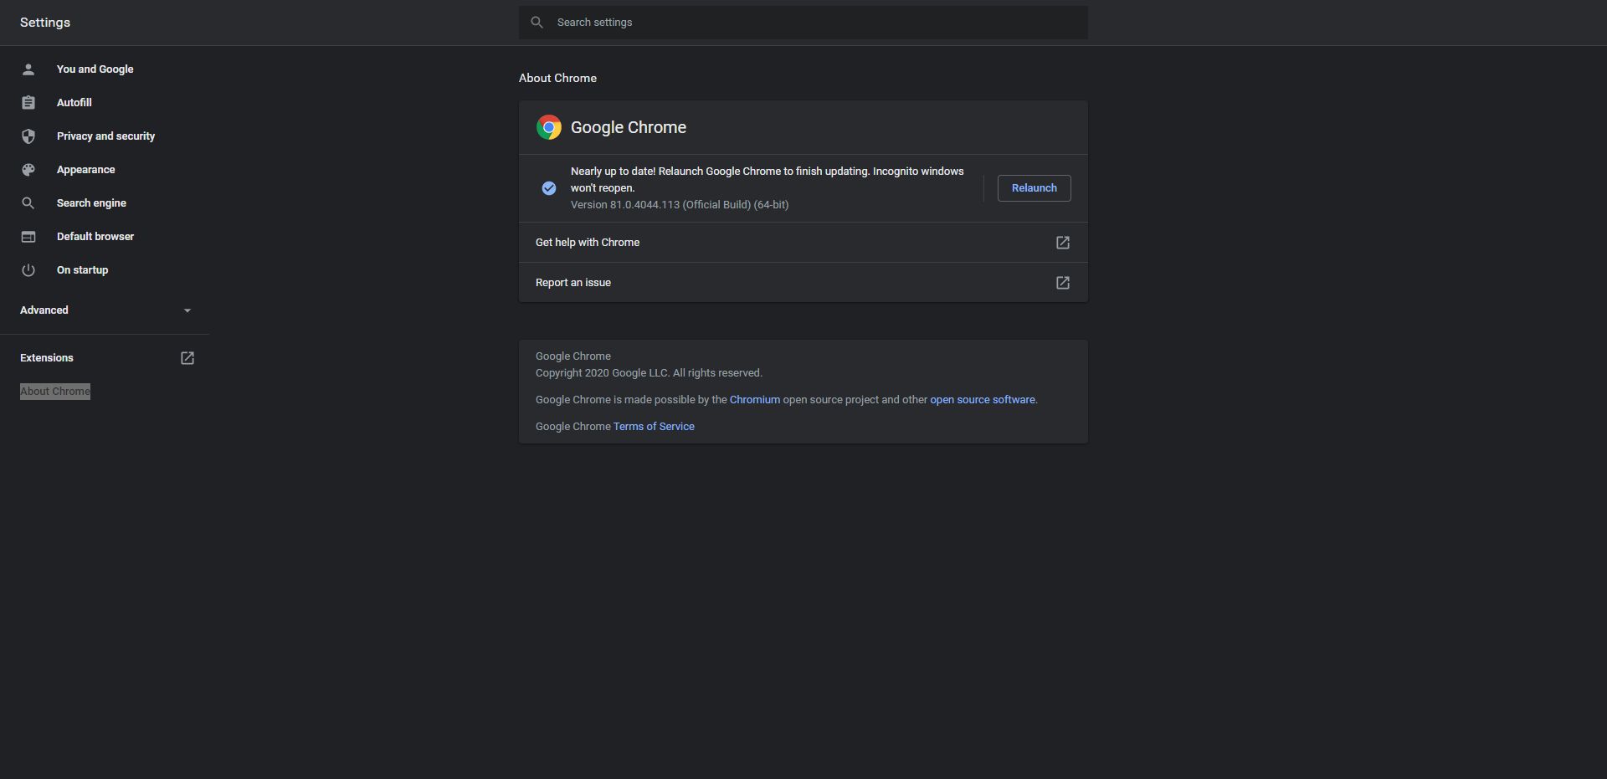Click the palette icon beside Appearance
This screenshot has width=1607, height=779.
[x=28, y=170]
